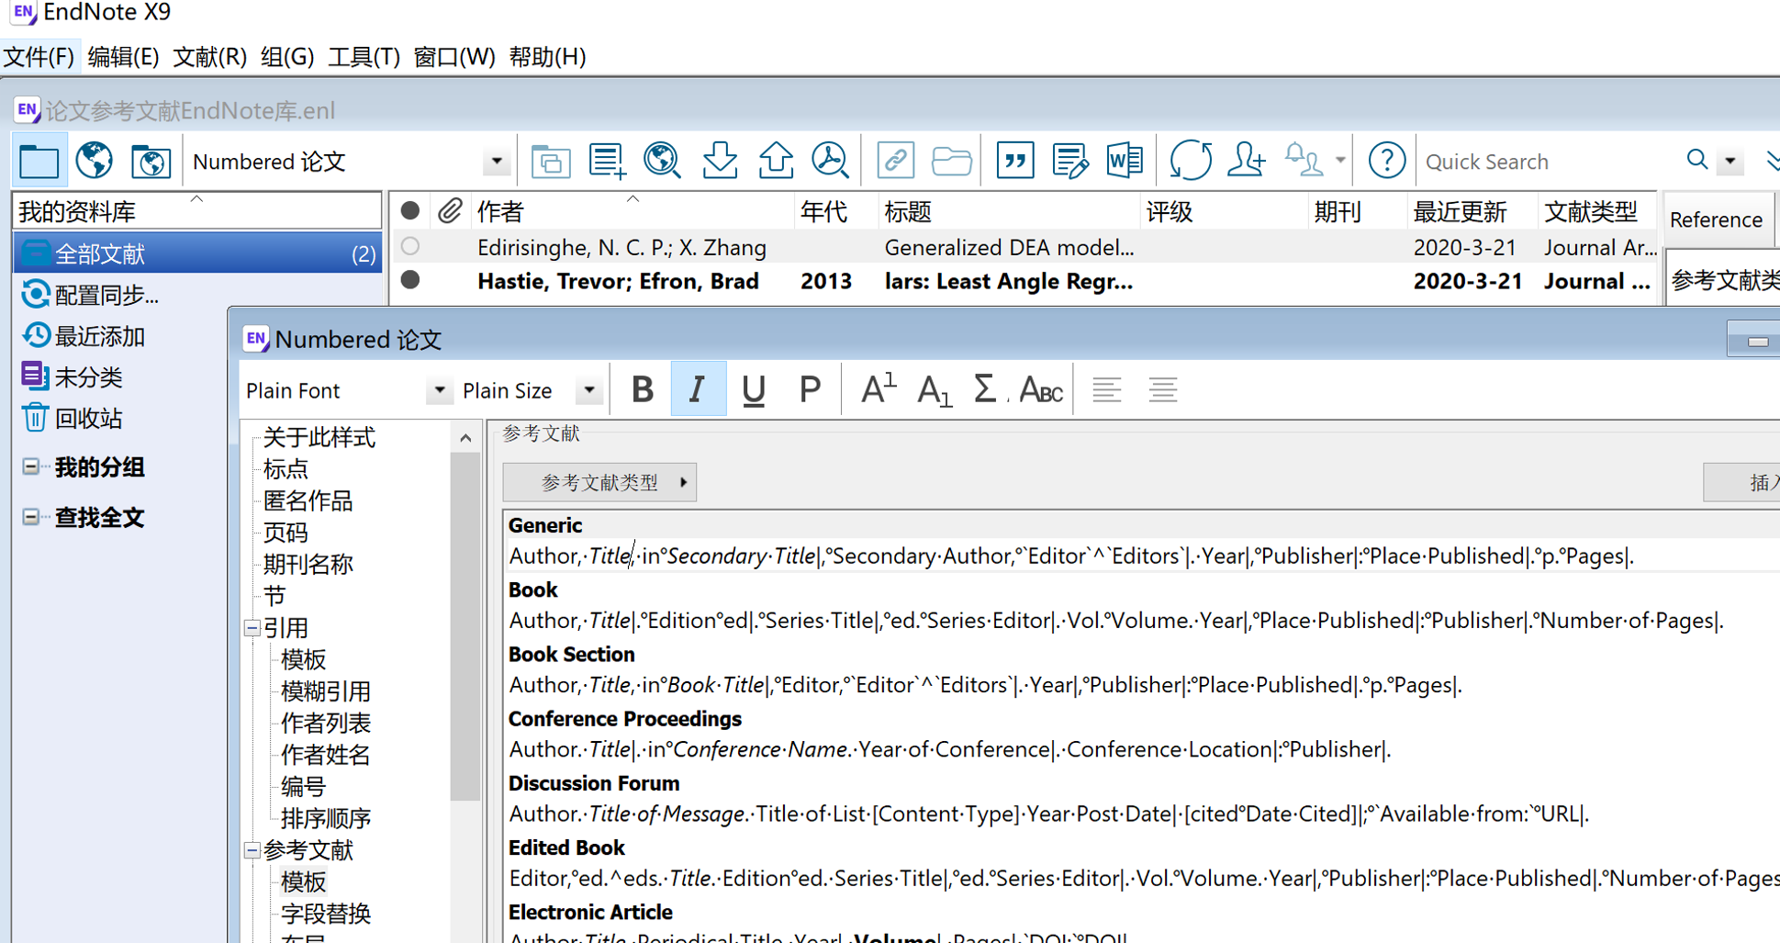Toggle Italic formatting button
The width and height of the screenshot is (1780, 943).
tap(698, 389)
